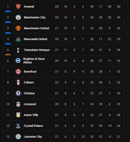Click the Brentford bee crest

[18, 72]
